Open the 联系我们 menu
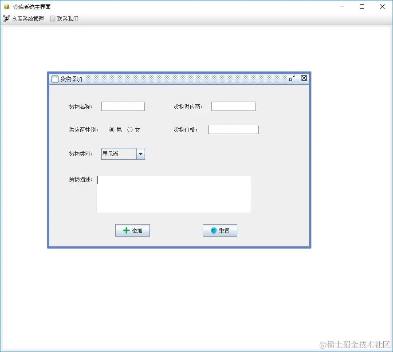This screenshot has width=393, height=352. tap(64, 19)
